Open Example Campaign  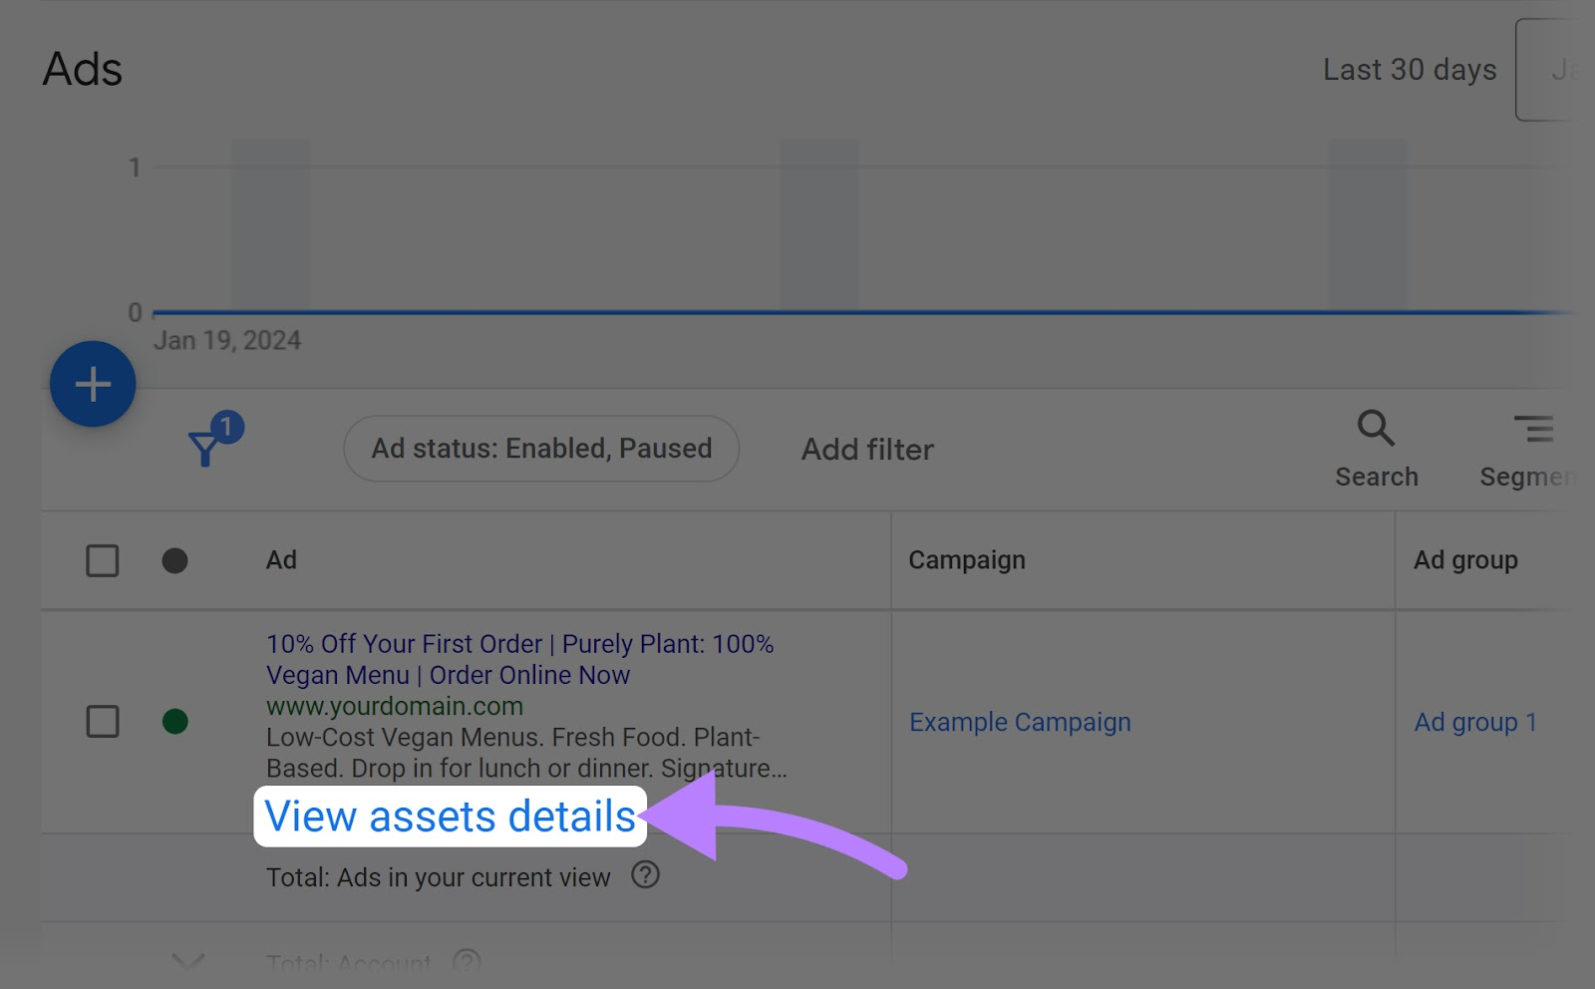(x=1020, y=721)
